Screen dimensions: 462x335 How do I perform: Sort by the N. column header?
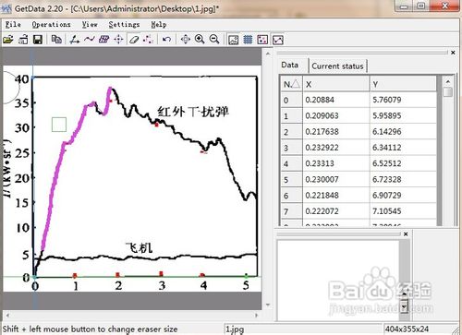[x=291, y=84]
